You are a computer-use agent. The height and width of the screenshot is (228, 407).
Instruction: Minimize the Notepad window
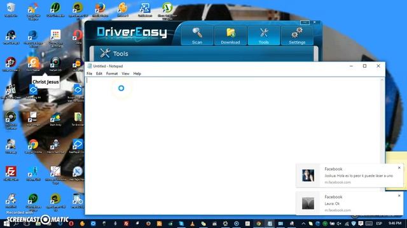(x=351, y=66)
